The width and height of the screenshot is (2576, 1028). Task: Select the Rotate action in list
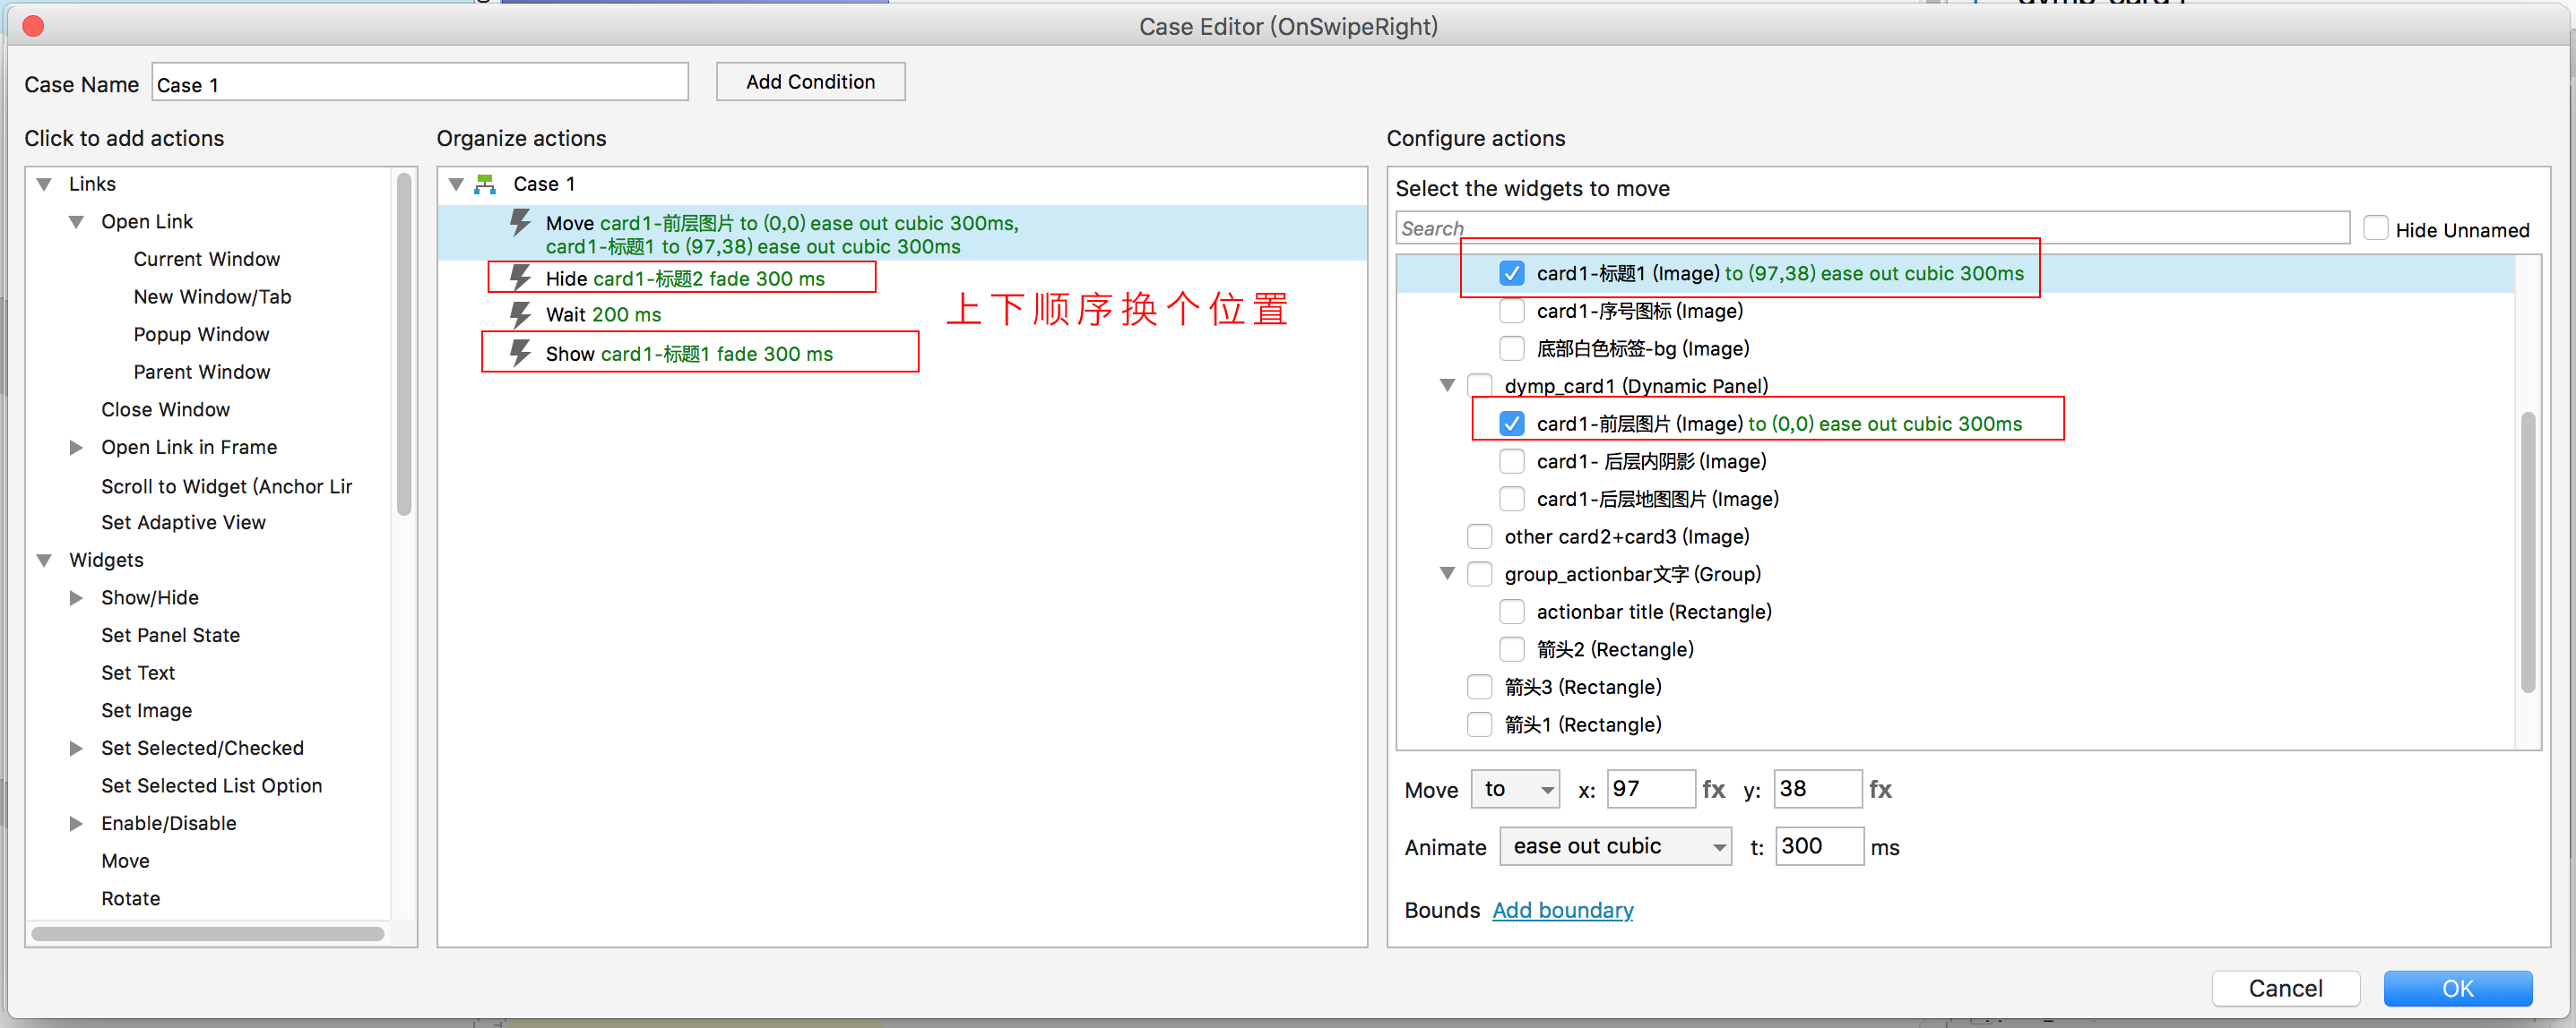pyautogui.click(x=130, y=898)
